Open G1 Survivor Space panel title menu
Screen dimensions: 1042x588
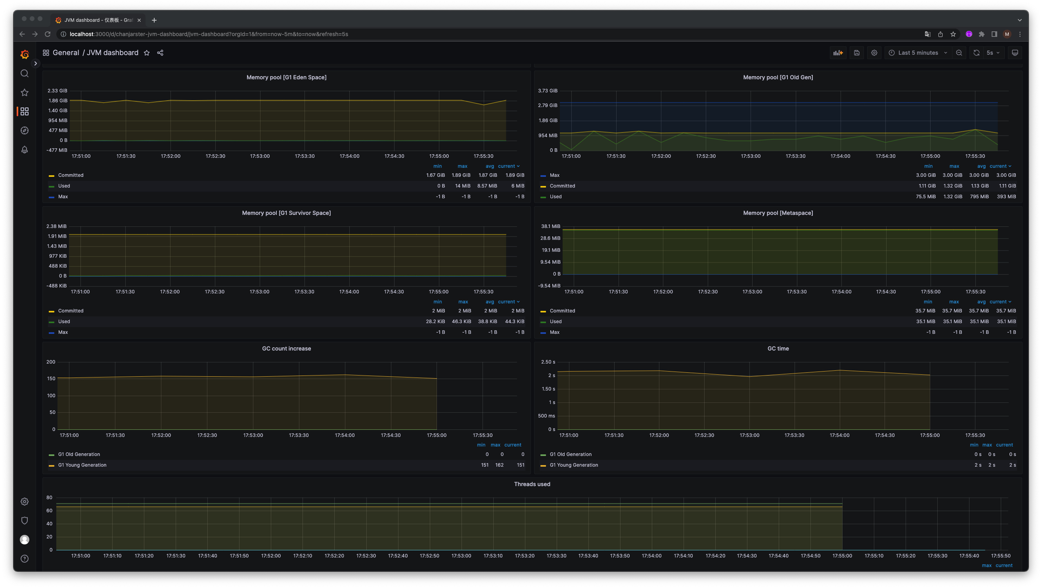286,213
